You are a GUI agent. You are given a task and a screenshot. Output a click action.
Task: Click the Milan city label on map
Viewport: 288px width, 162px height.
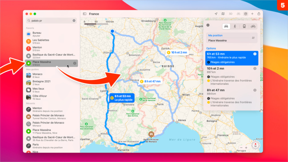coord(186,95)
